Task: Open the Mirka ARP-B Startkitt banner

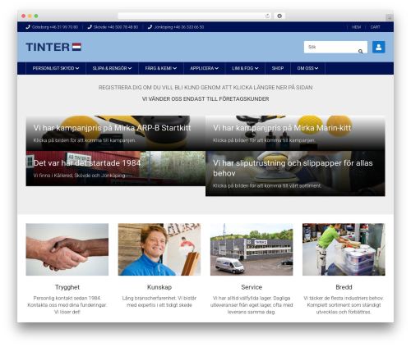Action: (x=116, y=133)
